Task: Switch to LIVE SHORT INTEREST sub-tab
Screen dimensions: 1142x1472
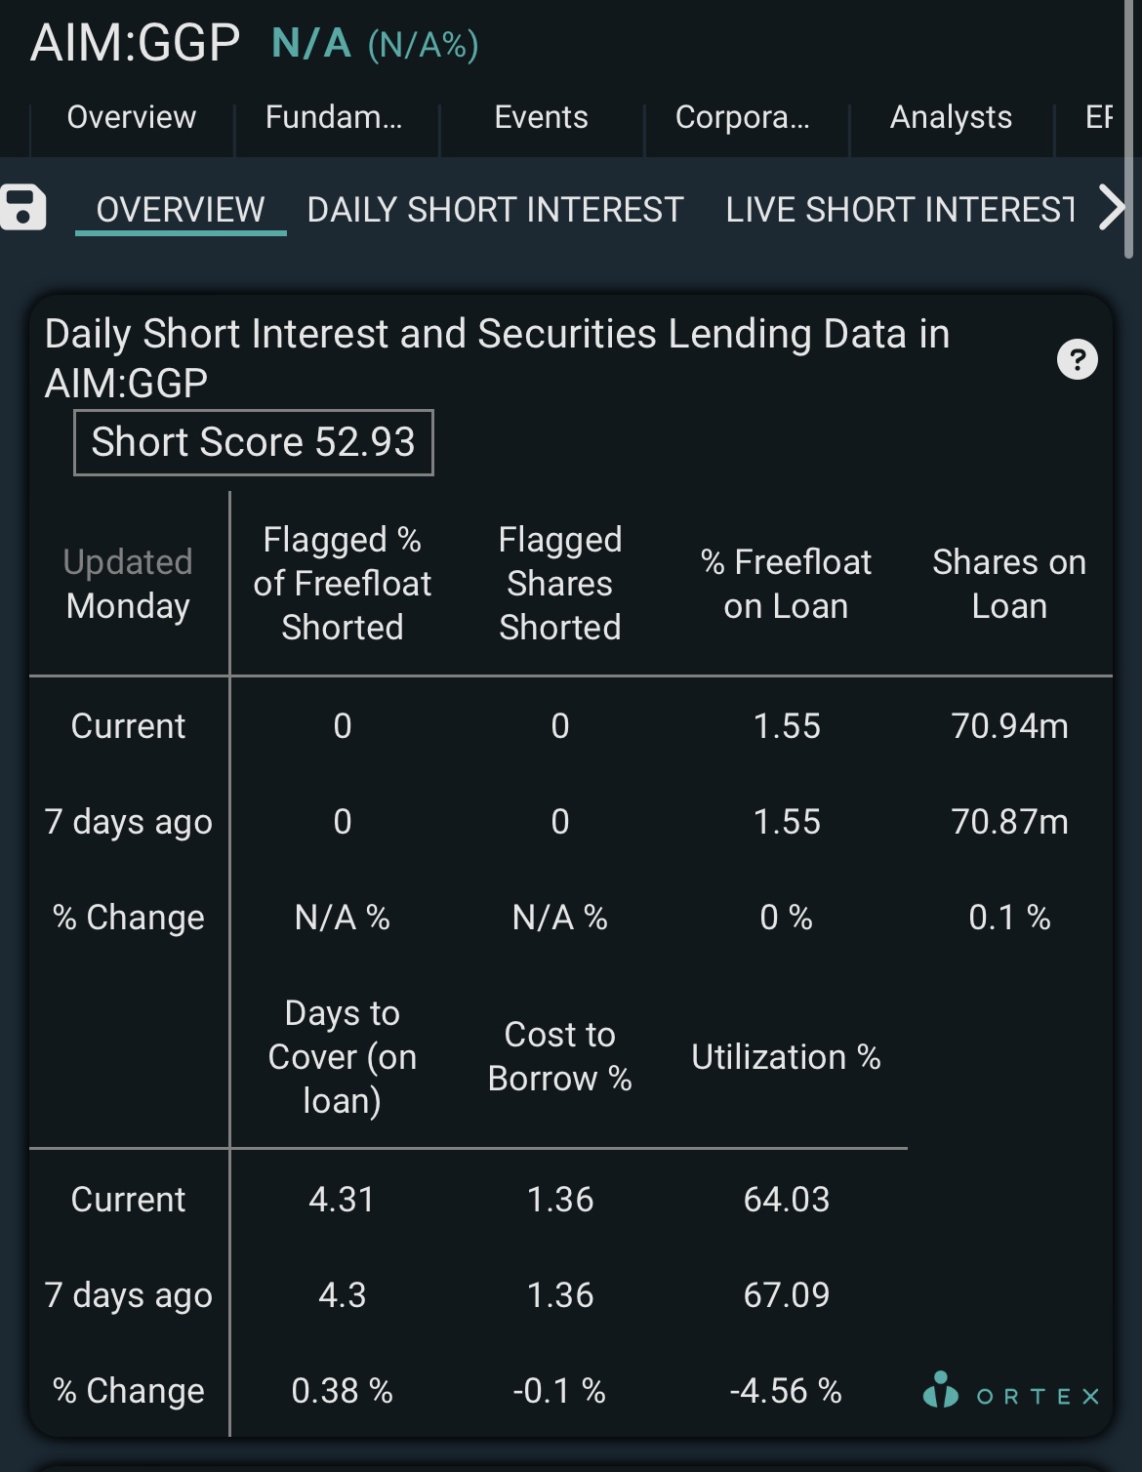Action: click(900, 209)
